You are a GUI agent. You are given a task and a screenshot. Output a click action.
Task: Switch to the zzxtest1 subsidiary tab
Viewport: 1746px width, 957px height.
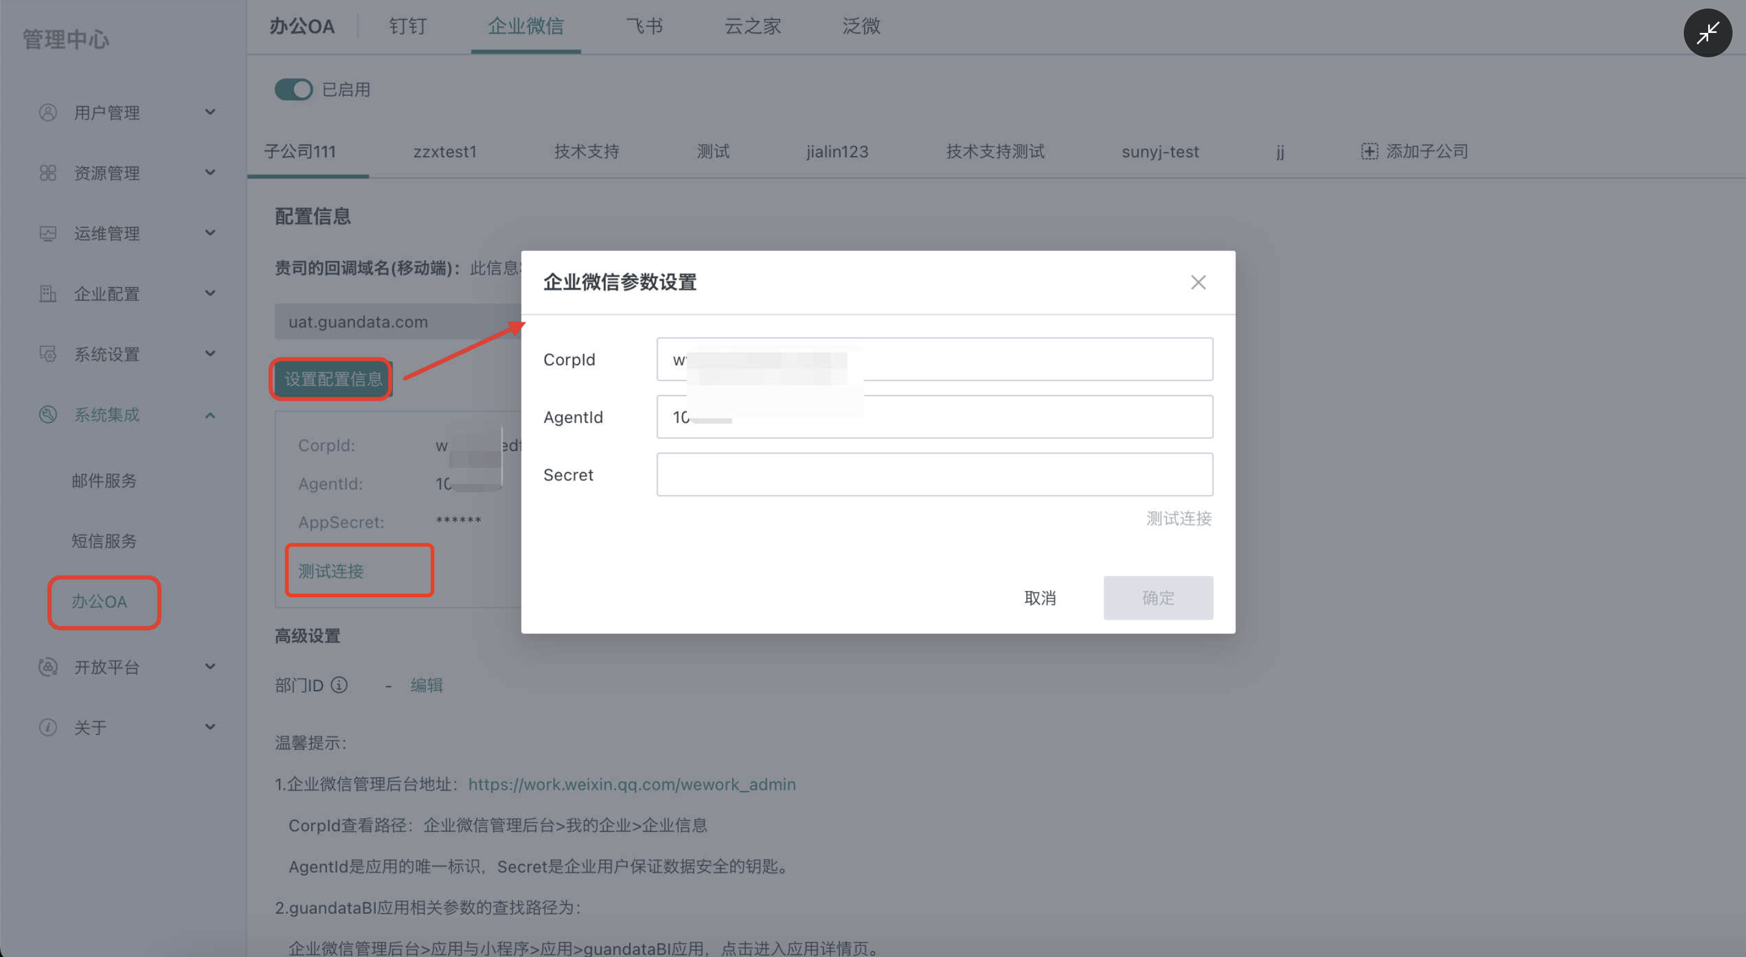click(x=445, y=151)
